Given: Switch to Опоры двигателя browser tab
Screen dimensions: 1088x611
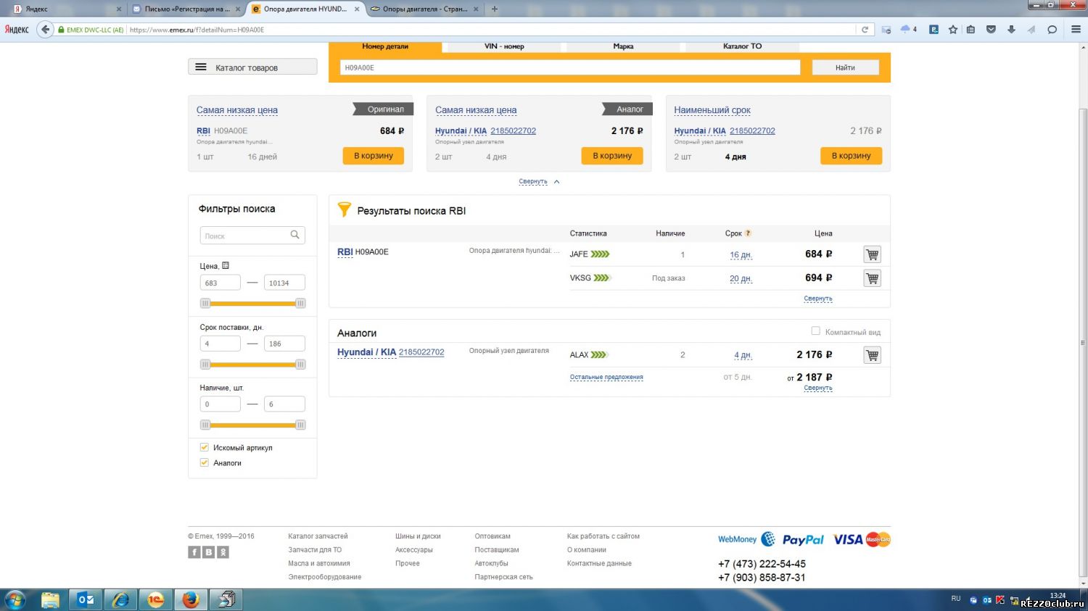Looking at the screenshot, I should [424, 9].
